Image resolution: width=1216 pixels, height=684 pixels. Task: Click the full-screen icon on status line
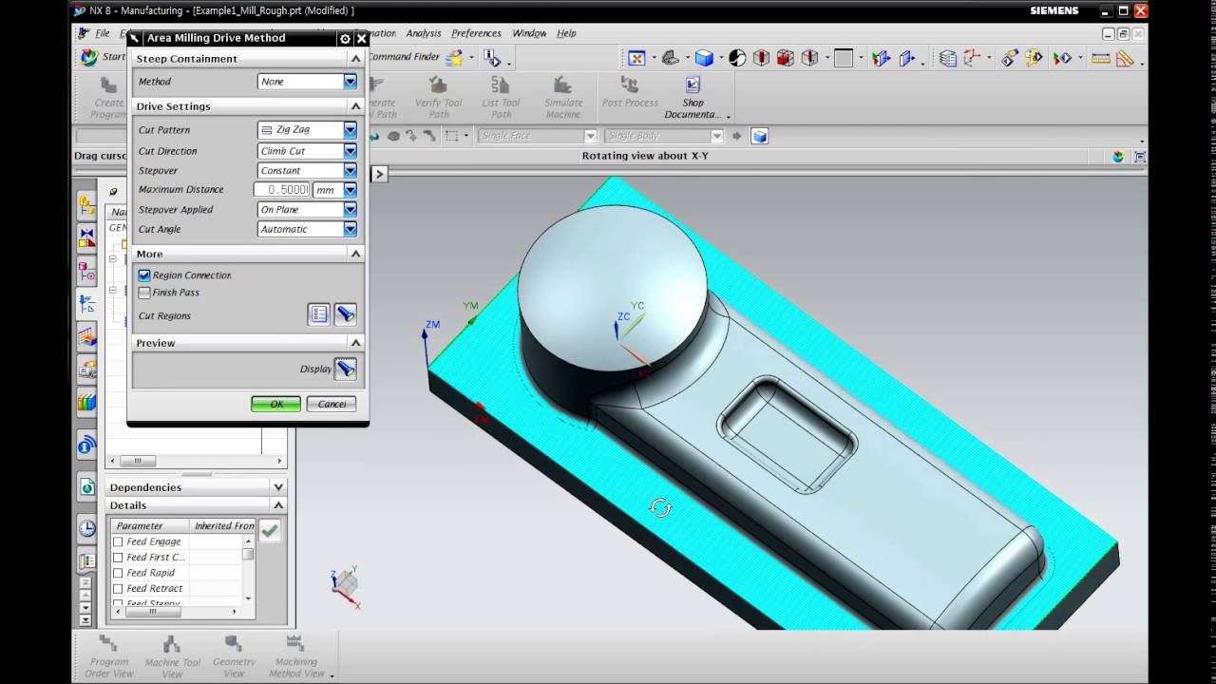point(1140,157)
